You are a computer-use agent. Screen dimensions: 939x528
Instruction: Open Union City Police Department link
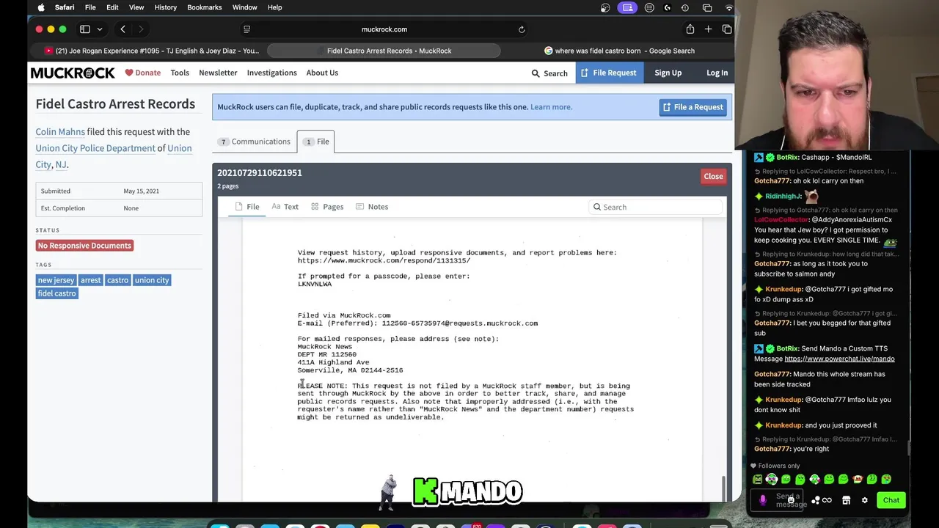[95, 148]
